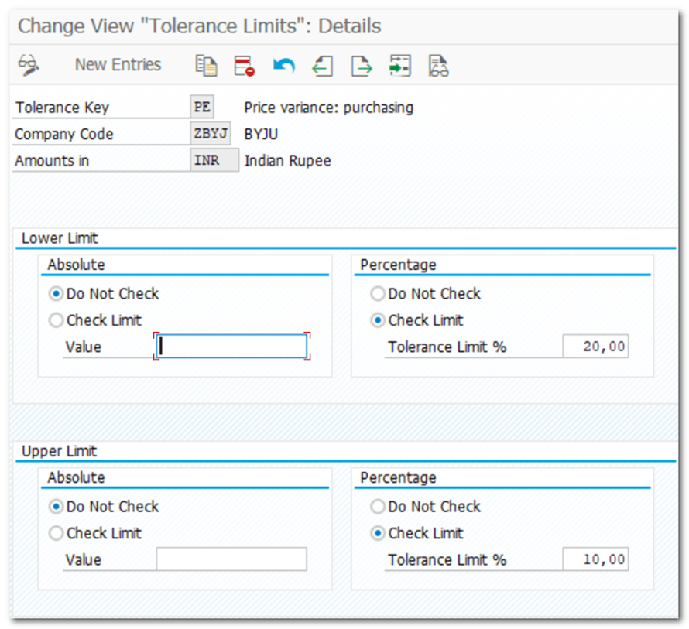Viewport: 689px width, 629px height.
Task: Click the Display/Change toggle glasses icon
Action: (x=29, y=65)
